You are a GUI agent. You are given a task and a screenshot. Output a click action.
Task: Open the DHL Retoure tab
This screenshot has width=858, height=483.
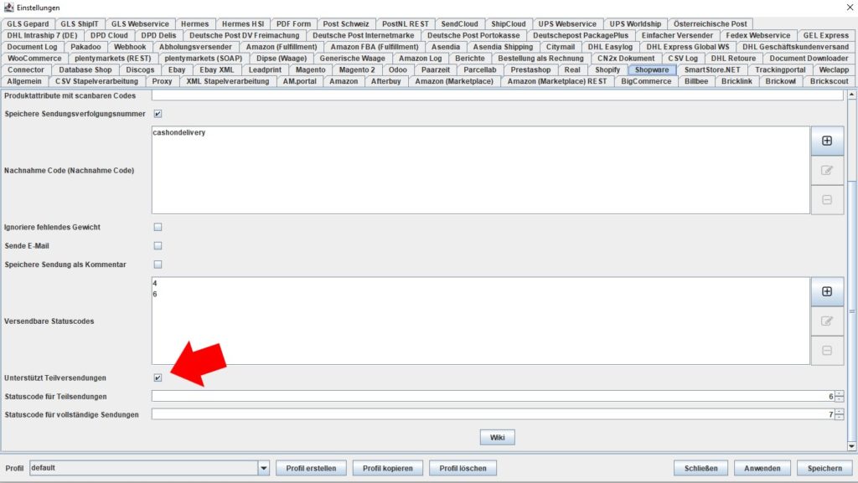(733, 59)
